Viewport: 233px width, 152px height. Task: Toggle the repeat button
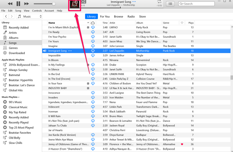tap(159, 2)
